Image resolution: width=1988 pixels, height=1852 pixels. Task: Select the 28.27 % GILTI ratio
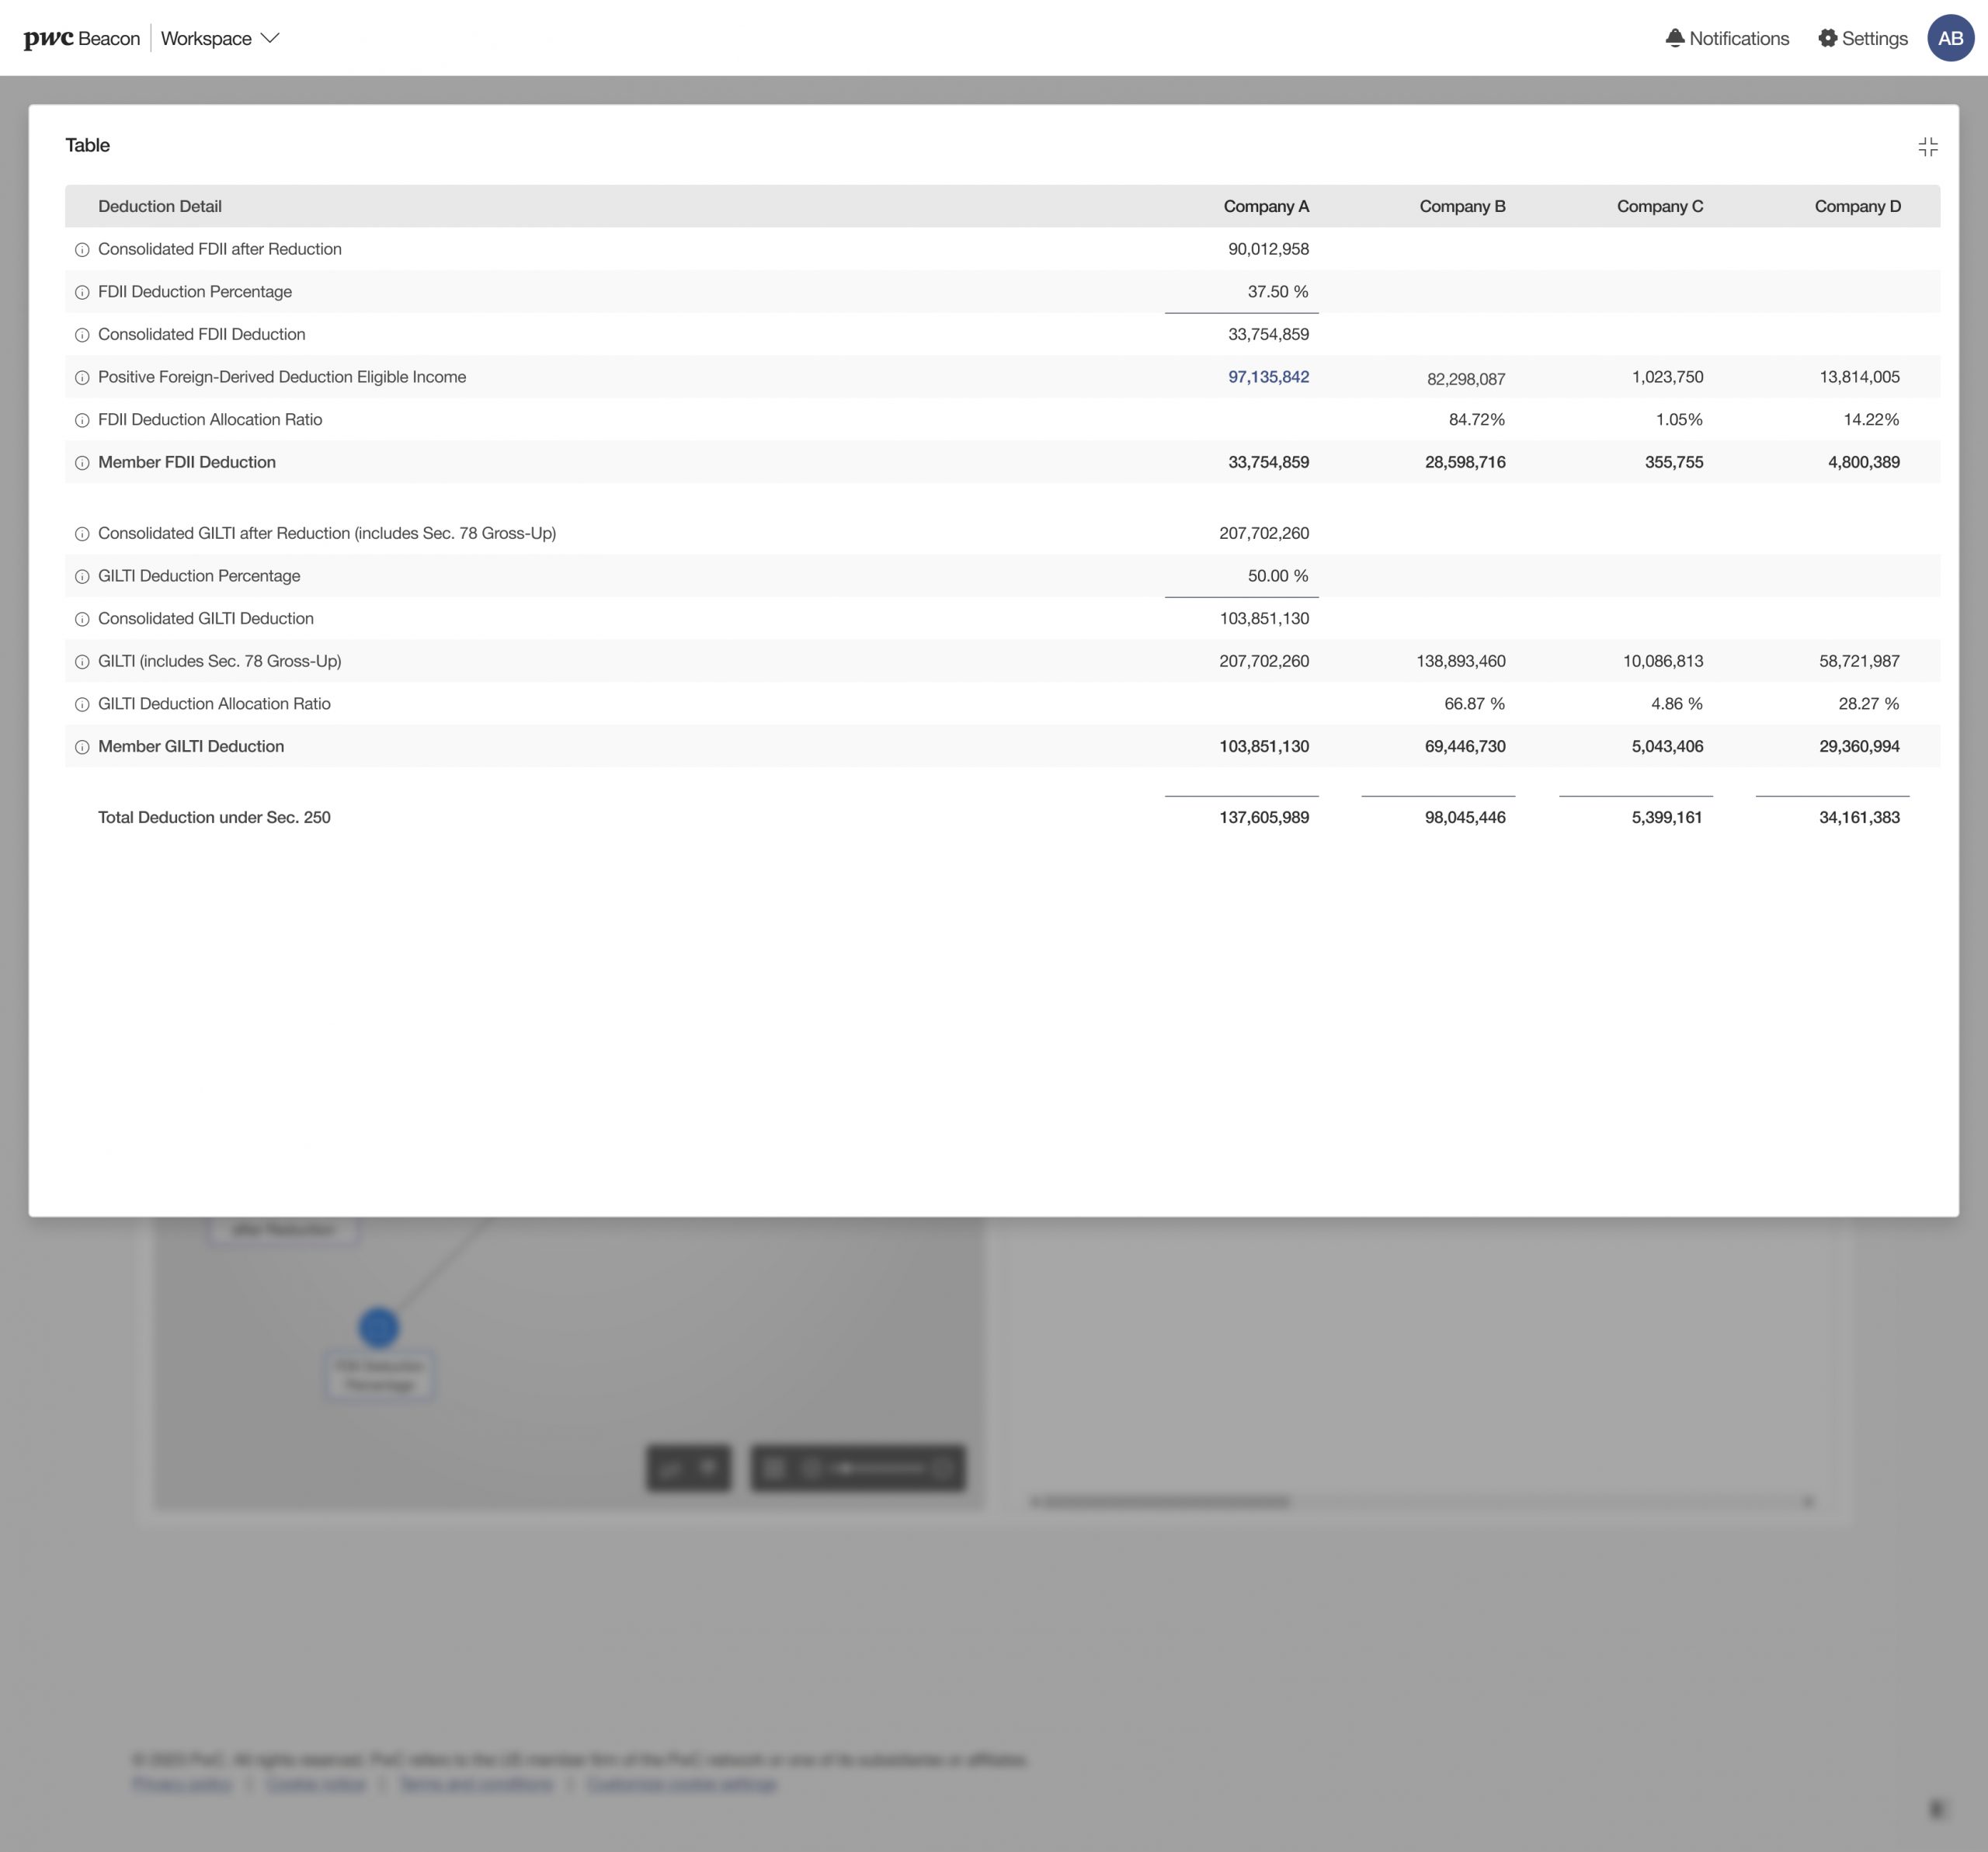[1868, 704]
